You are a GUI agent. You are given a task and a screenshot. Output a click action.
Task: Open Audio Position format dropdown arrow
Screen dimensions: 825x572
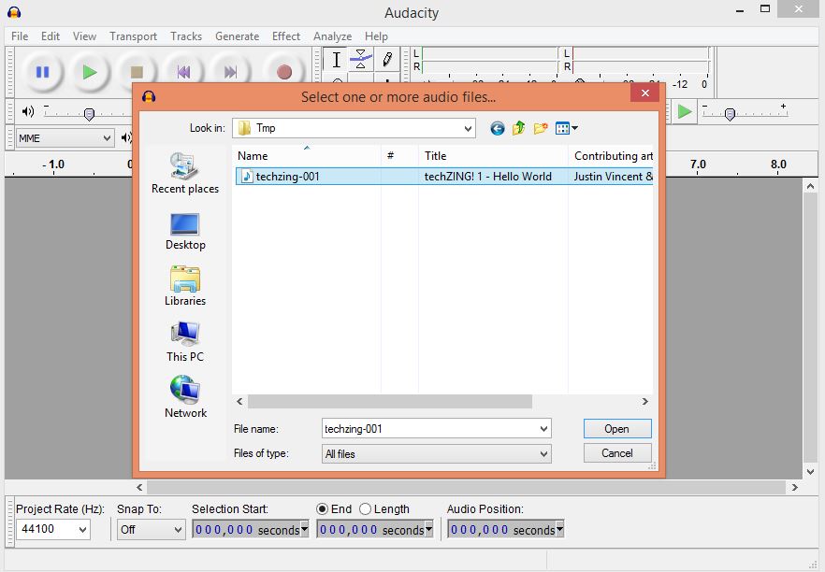pyautogui.click(x=559, y=528)
